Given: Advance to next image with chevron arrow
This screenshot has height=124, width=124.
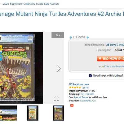Looking at the screenshot, I should pos(59,69).
